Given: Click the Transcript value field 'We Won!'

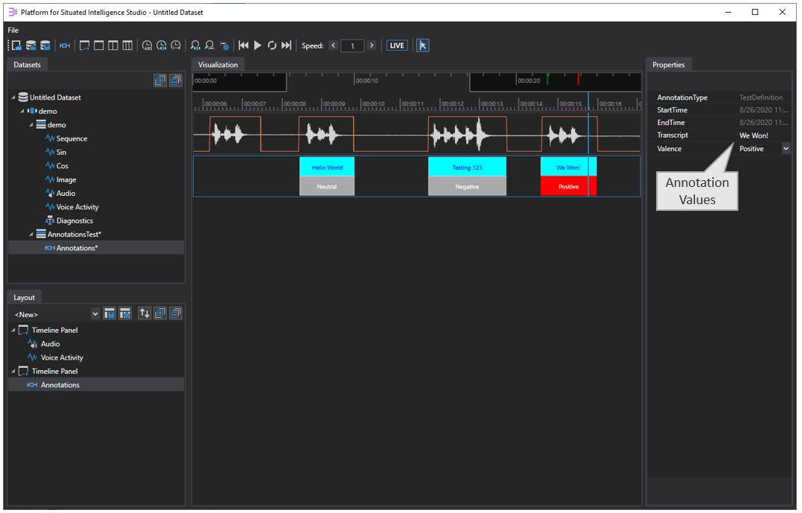Looking at the screenshot, I should 753,135.
